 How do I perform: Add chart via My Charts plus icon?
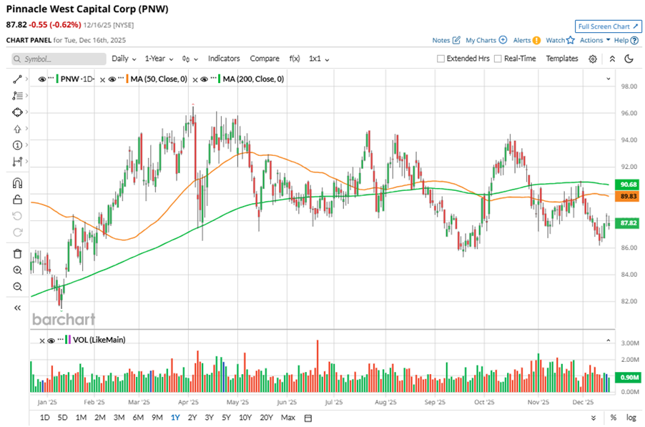(x=503, y=40)
